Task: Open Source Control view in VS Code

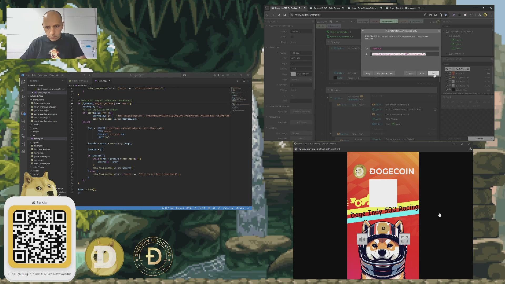Action: point(23,97)
